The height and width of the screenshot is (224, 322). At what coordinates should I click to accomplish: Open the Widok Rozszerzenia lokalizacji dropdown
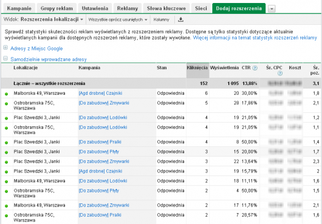coord(43,19)
